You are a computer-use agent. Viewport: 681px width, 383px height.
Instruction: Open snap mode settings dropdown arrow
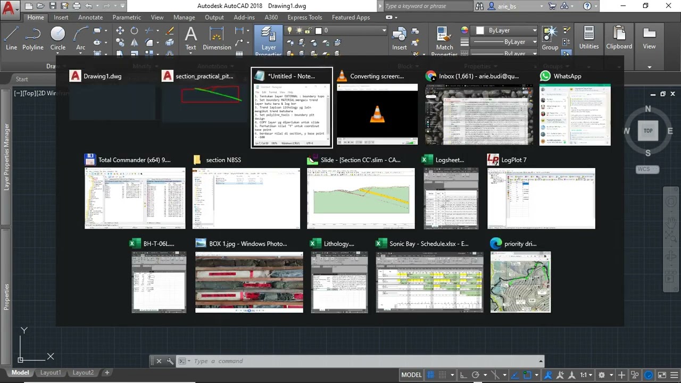pos(452,375)
